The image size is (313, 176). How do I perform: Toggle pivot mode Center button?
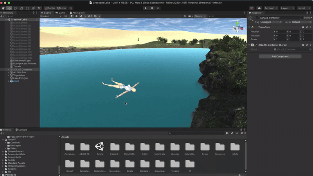click(50, 8)
